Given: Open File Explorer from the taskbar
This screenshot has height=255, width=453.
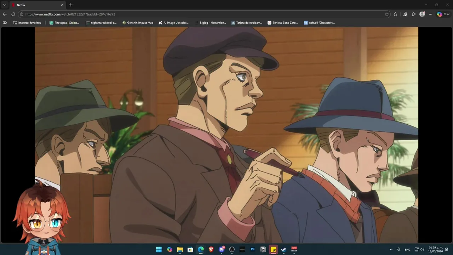Looking at the screenshot, I should tap(180, 249).
